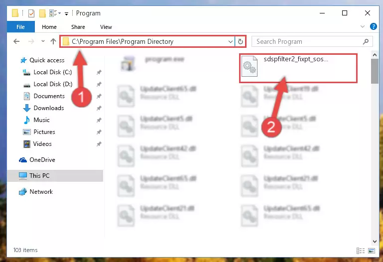Viewport: 383px width, 262px height.
Task: Switch to the Share ribbon tab
Action: pos(78,27)
